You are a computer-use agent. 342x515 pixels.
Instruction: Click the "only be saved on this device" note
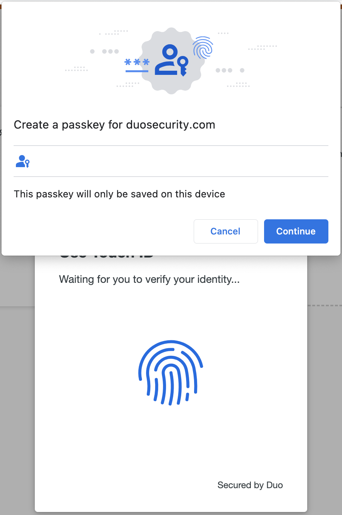click(x=120, y=194)
